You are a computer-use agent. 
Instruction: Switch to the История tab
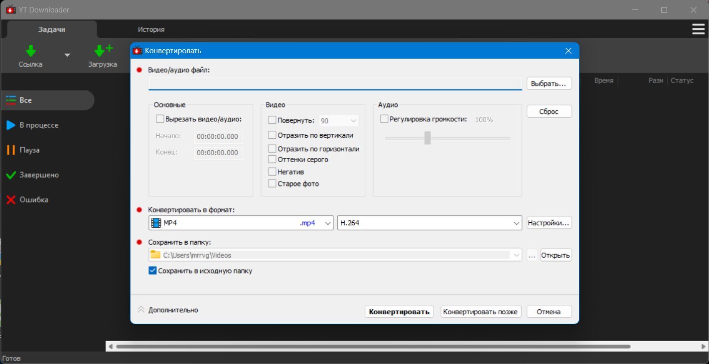151,29
